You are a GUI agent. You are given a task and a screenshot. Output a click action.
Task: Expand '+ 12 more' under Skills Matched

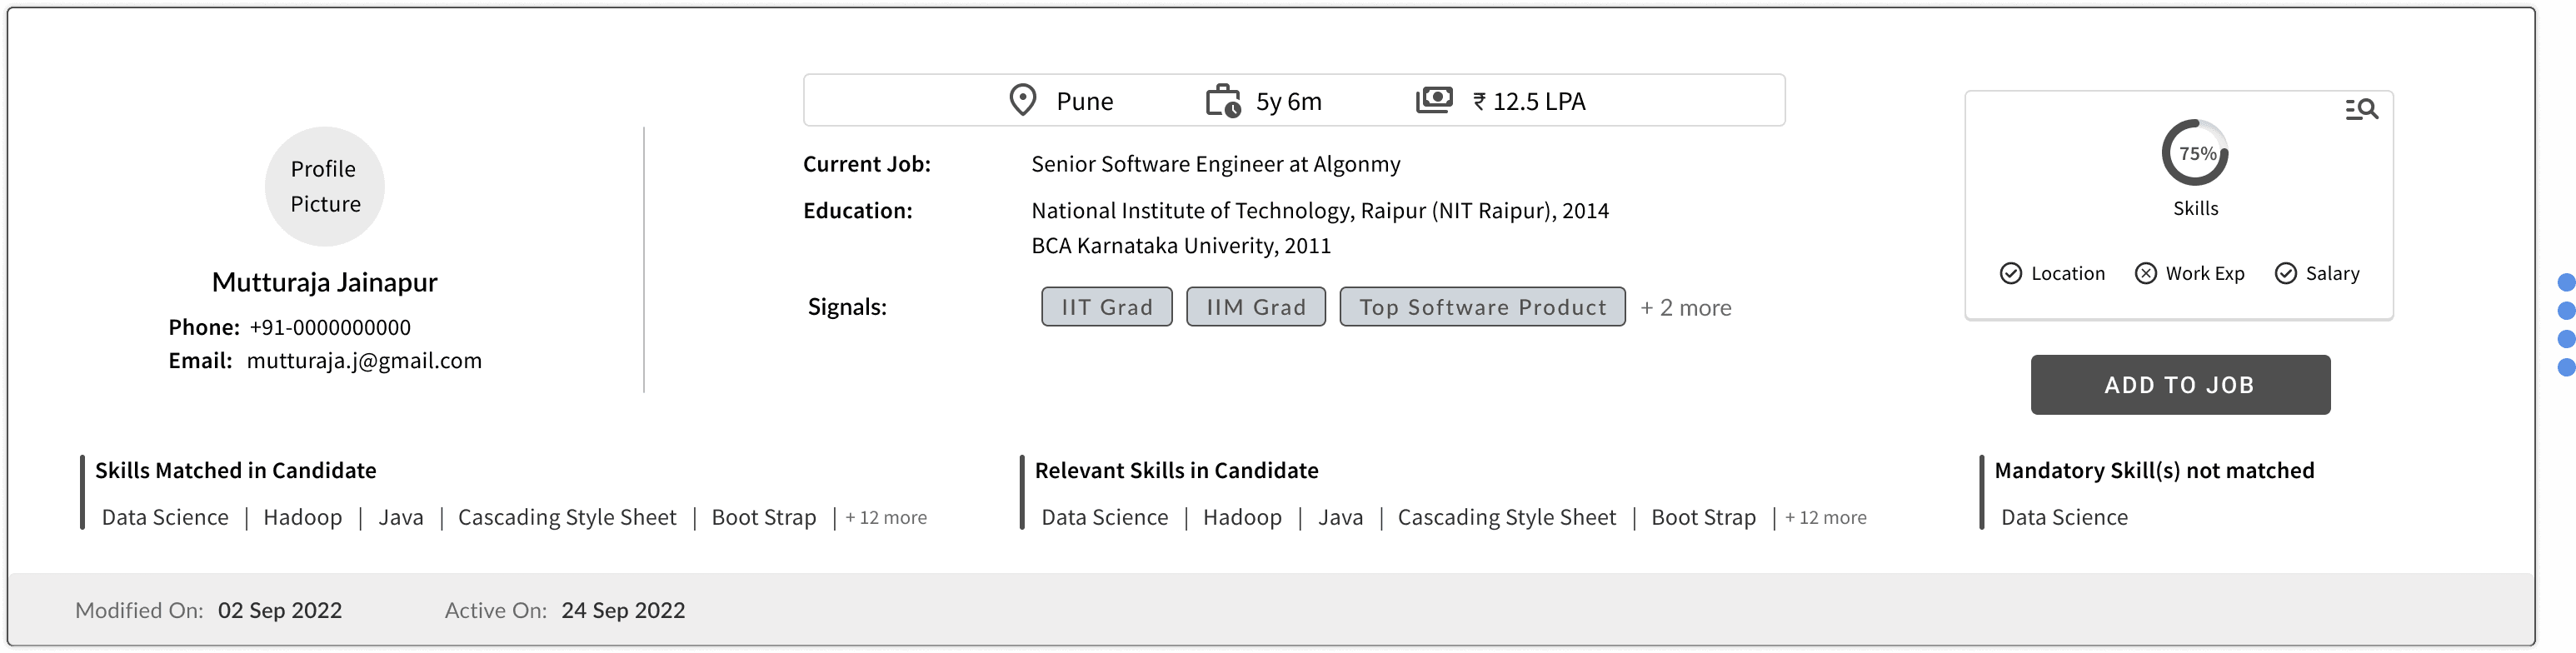click(886, 518)
